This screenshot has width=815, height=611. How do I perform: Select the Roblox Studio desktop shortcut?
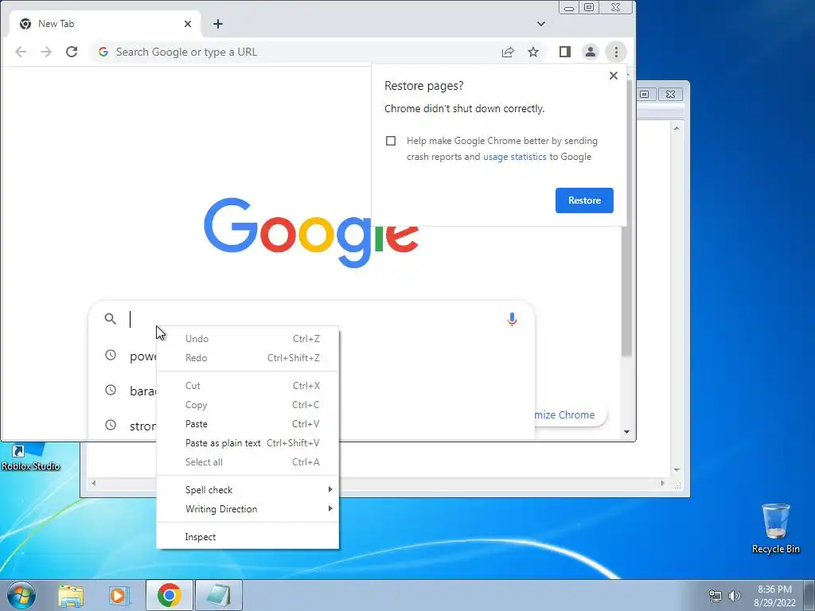[x=30, y=457]
